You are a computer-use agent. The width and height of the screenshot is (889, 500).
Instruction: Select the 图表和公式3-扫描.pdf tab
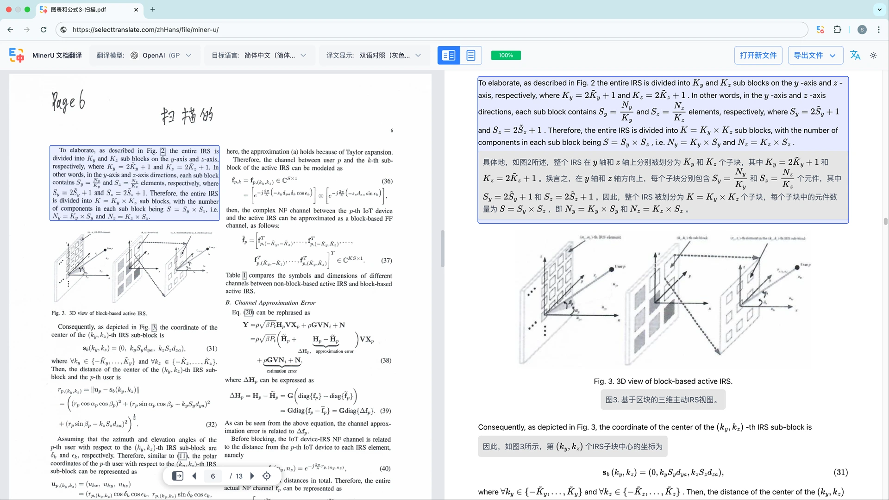click(78, 9)
